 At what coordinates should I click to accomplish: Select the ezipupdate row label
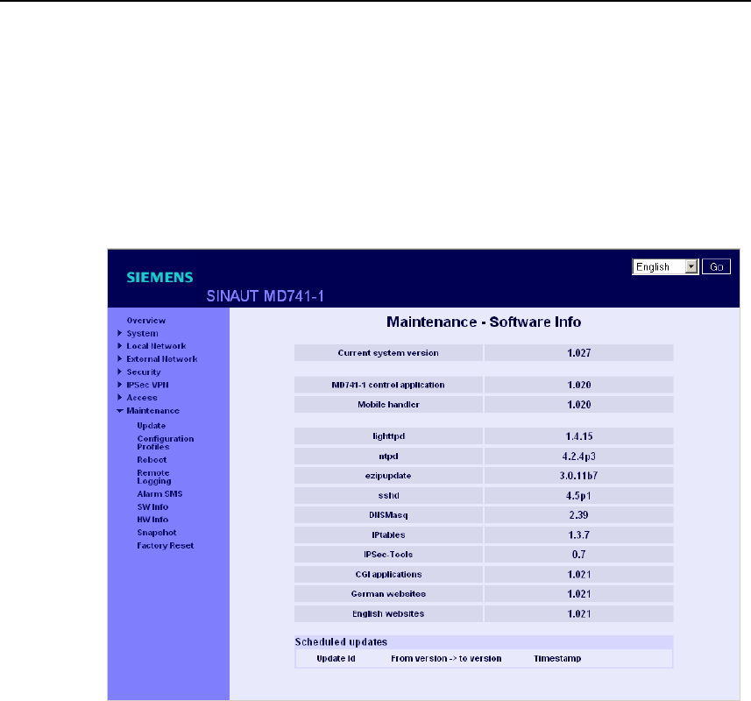click(388, 476)
